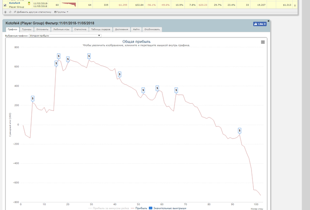Click the '-49.6%' table cell
The image size is (310, 210).
pyautogui.click(x=165, y=5)
